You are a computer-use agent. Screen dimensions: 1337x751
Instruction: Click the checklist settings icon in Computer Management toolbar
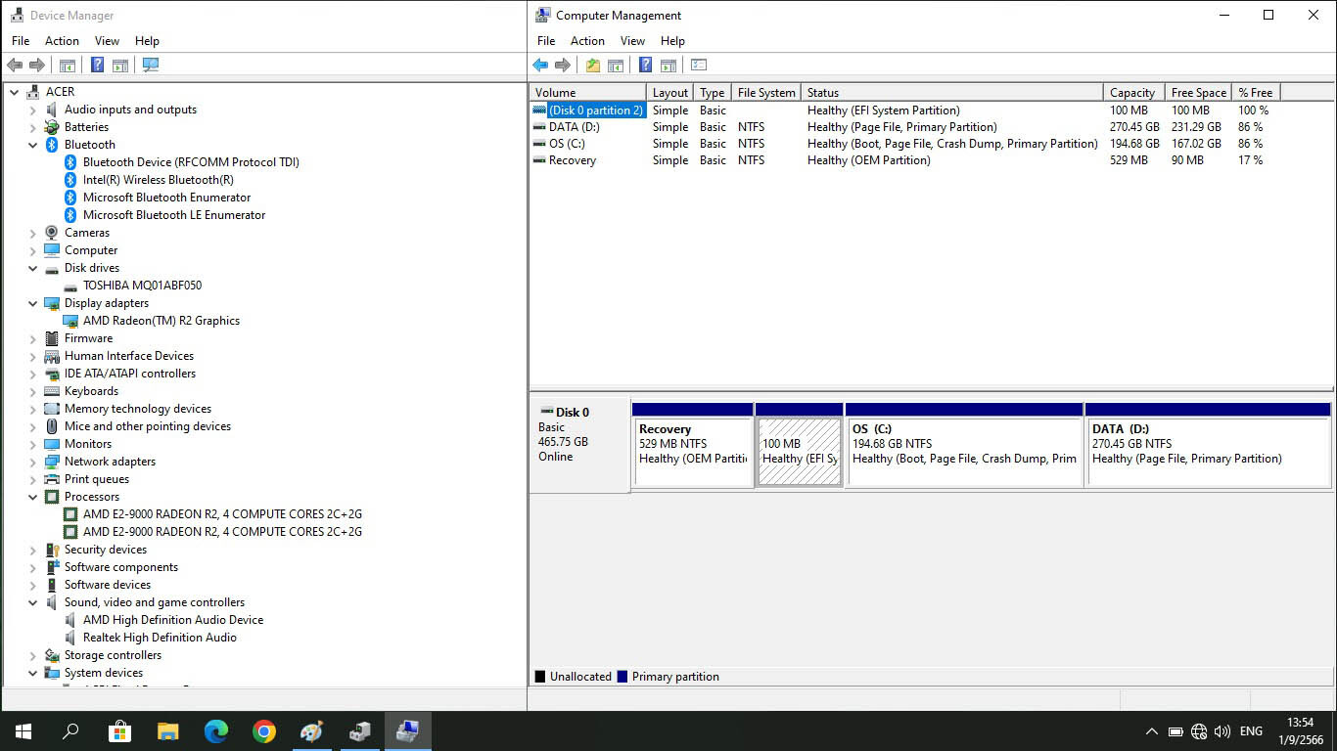click(698, 66)
